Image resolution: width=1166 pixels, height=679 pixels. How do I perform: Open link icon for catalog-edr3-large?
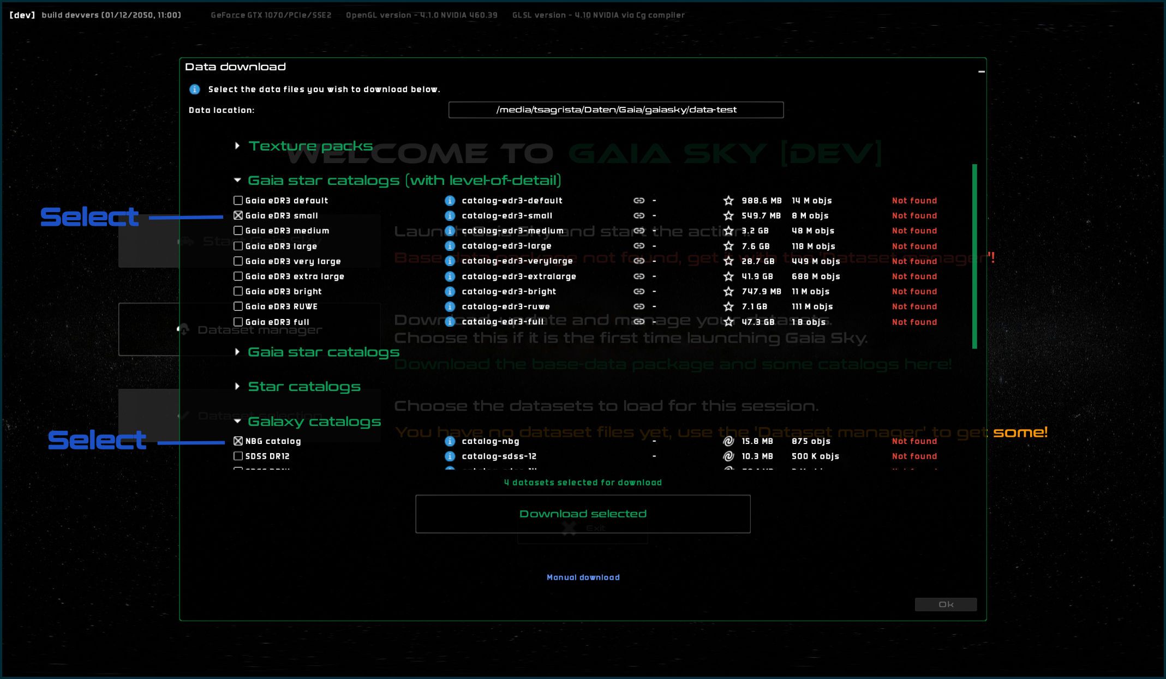click(639, 246)
